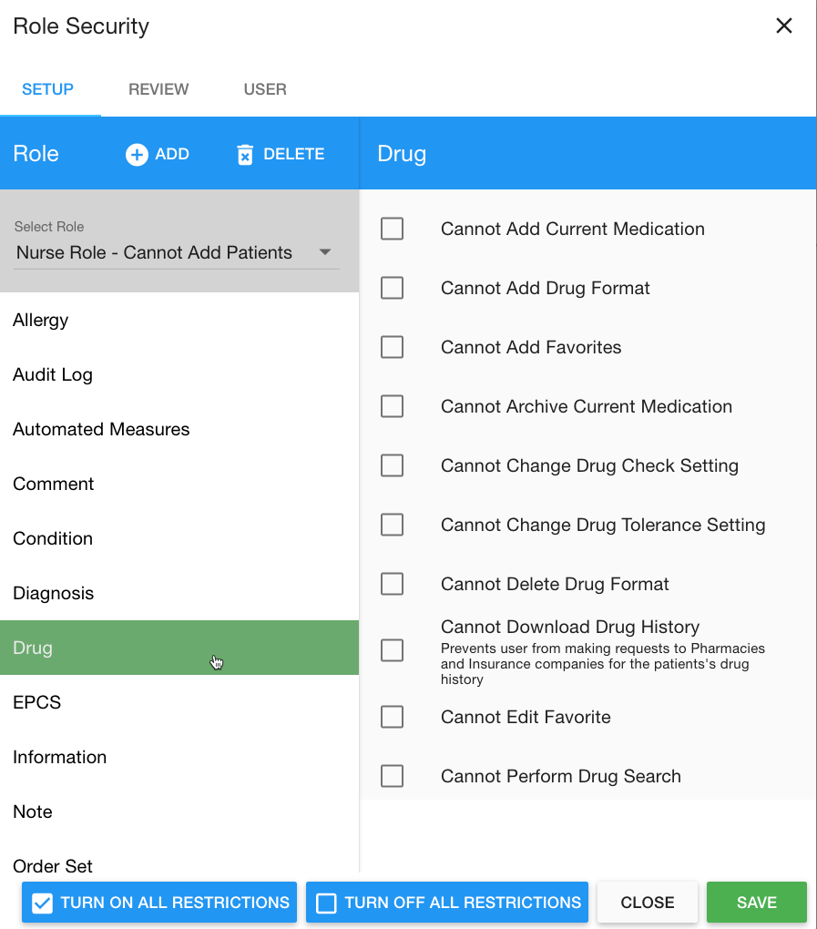Turn off all restrictions
The height and width of the screenshot is (929, 817).
(x=446, y=902)
